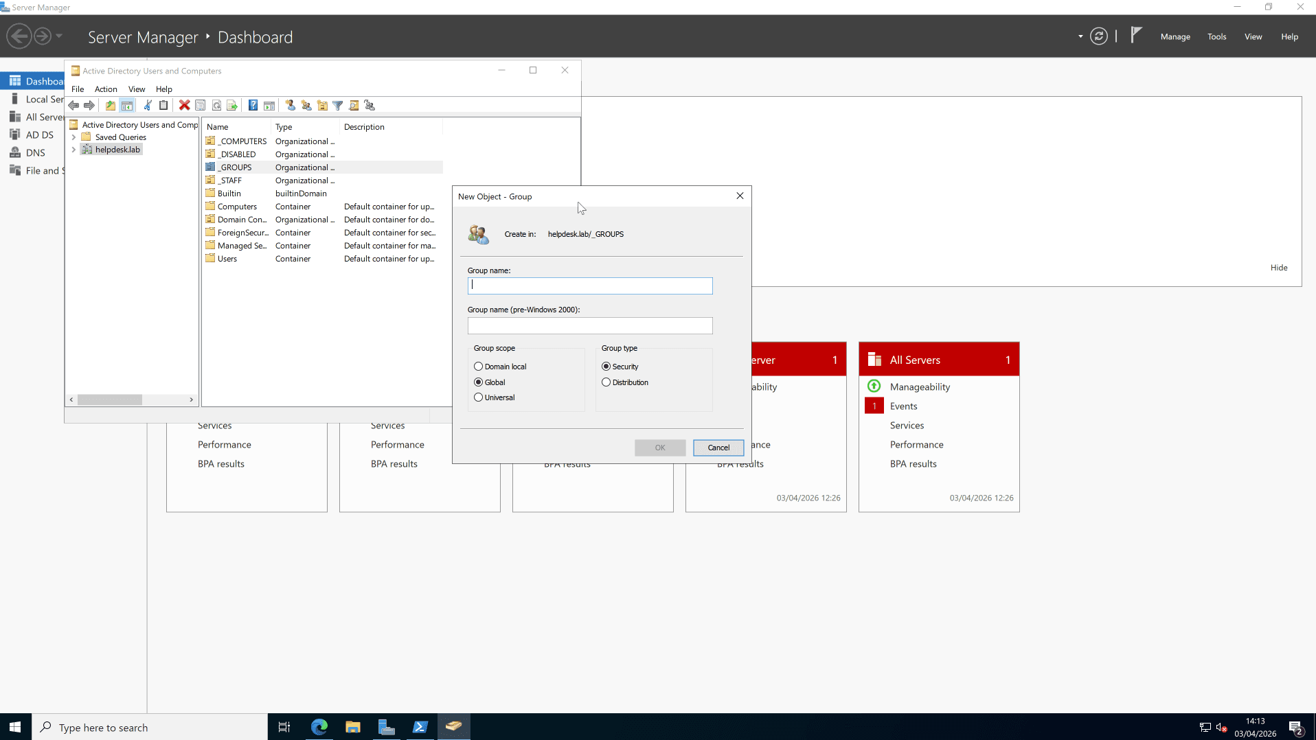Open Server Manager notifications flag icon
Viewport: 1316px width, 740px height.
[x=1136, y=36]
